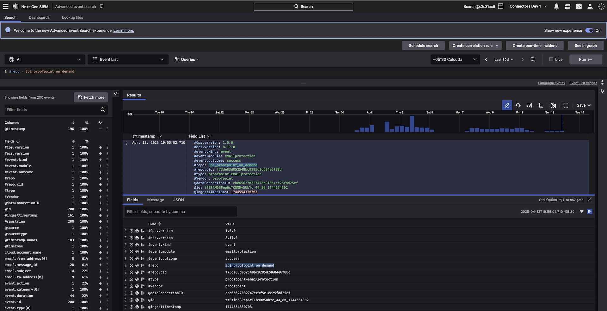Open the Connectors Dev 1 dropdown

point(528,6)
